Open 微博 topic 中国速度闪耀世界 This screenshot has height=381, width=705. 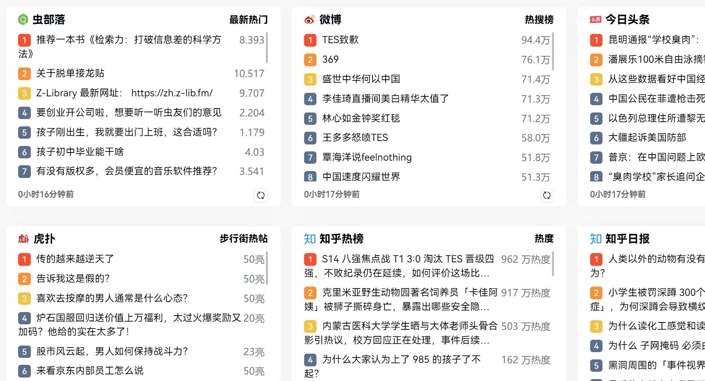pyautogui.click(x=361, y=177)
